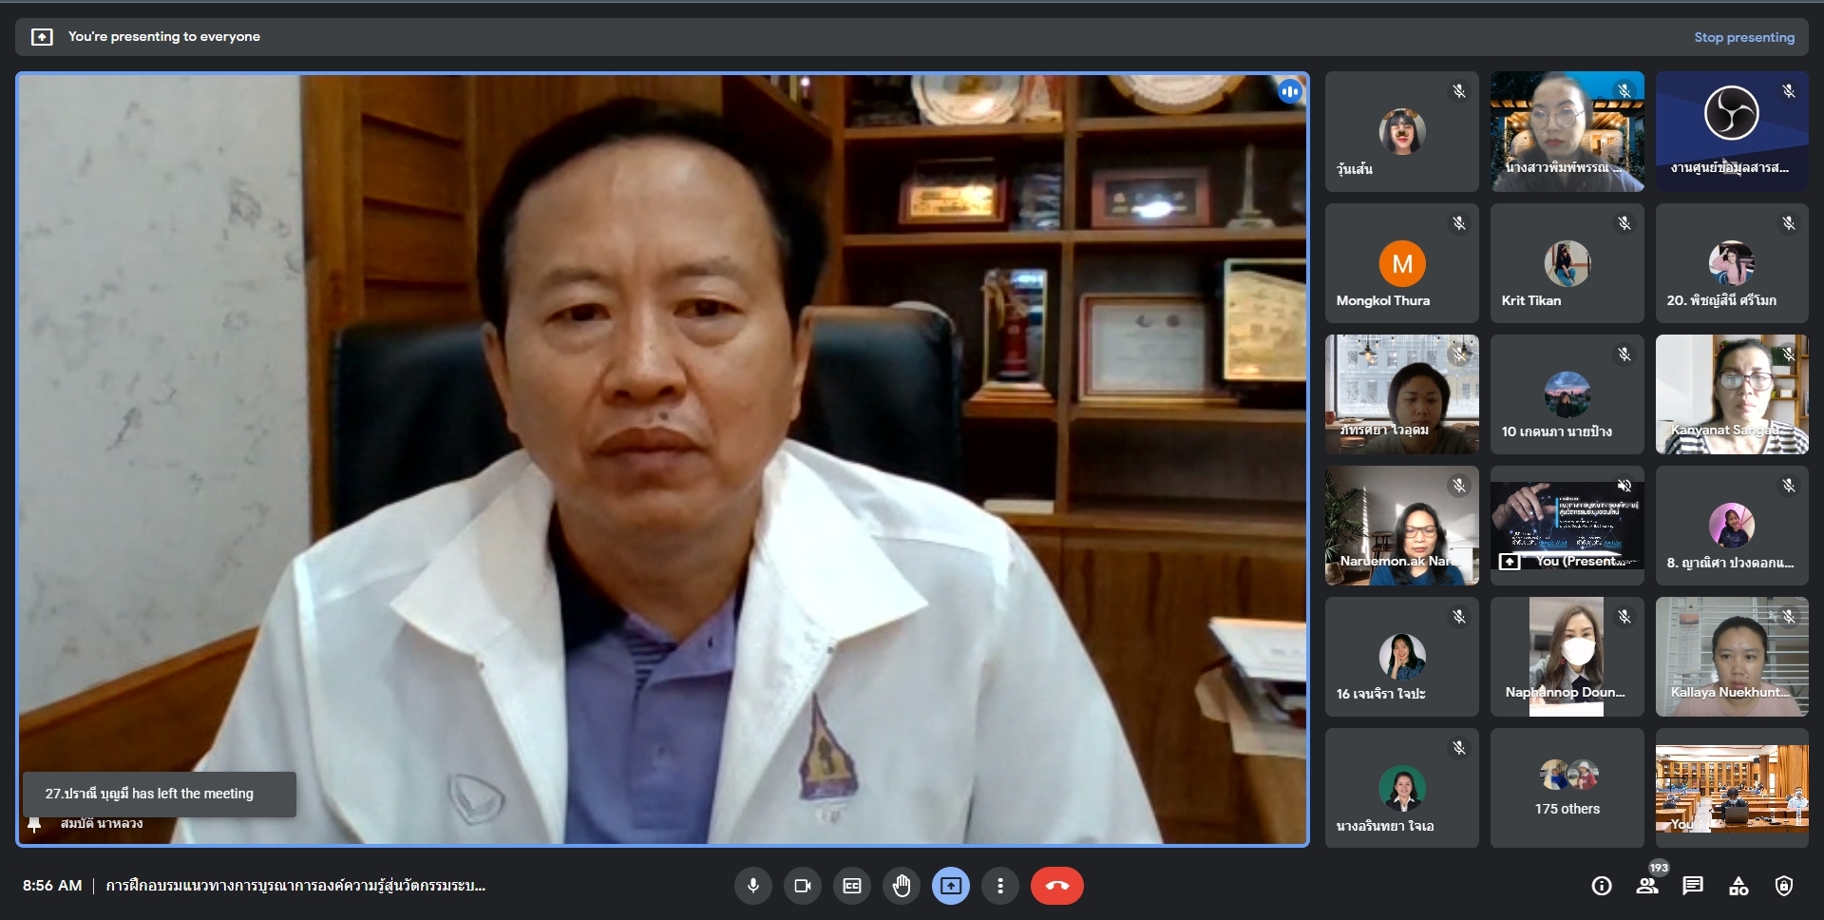1824x920 pixels.
Task: Show everyone participants panel
Action: pos(1647,886)
